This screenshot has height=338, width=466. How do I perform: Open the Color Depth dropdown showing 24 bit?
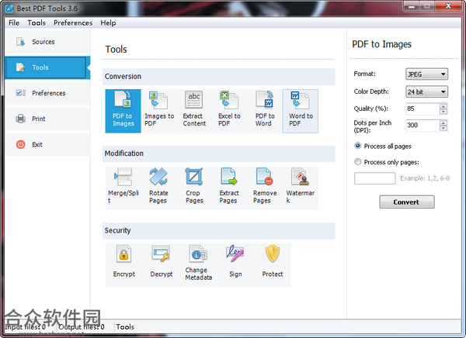pos(426,91)
